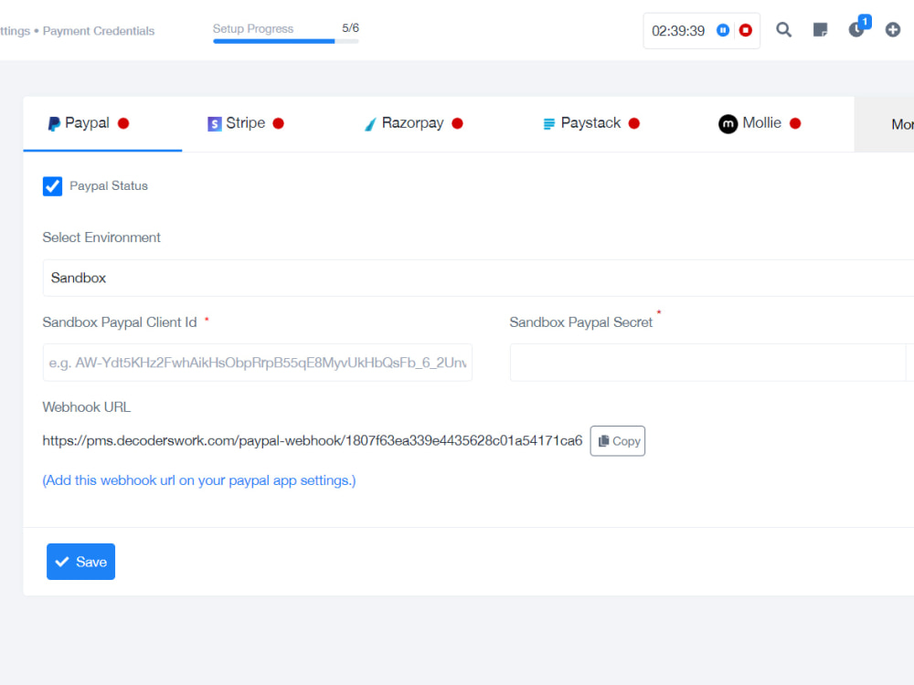
Task: Click the 5/6 progress count
Action: coord(350,28)
